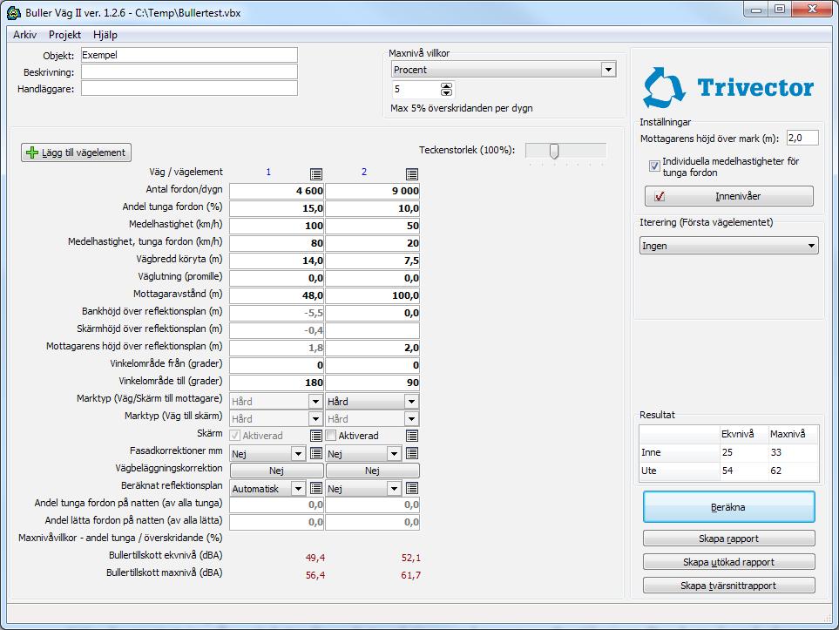Screen dimensions: 839x630
Task: Click the percent value field showing 5
Action: pyautogui.click(x=416, y=89)
